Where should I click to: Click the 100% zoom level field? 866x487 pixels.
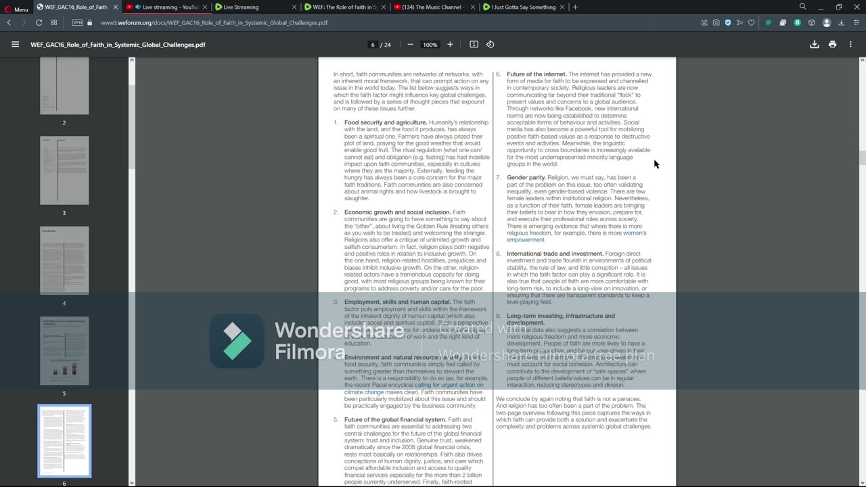pyautogui.click(x=430, y=45)
